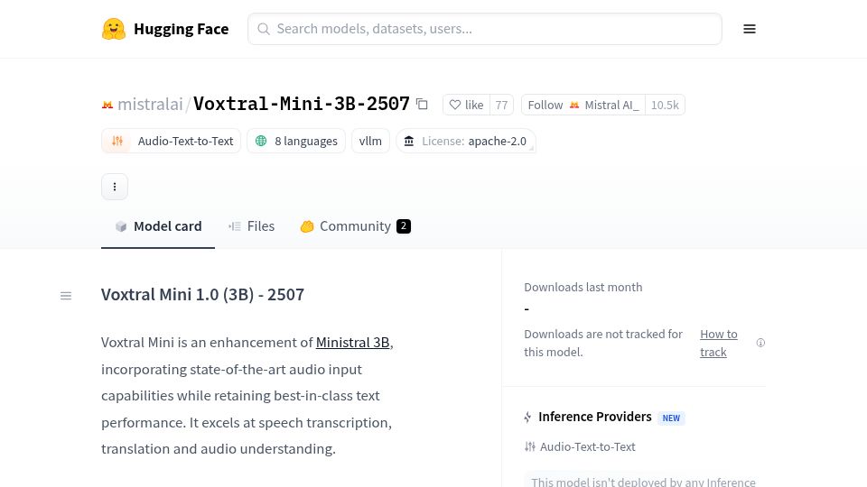Click the Audio-Text-to-Text tag sliders icon

(117, 141)
